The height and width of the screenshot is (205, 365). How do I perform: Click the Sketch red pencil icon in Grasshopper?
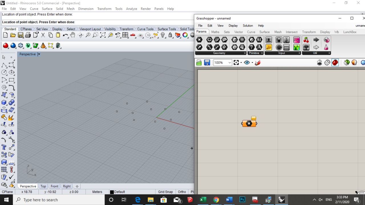[x=258, y=63]
